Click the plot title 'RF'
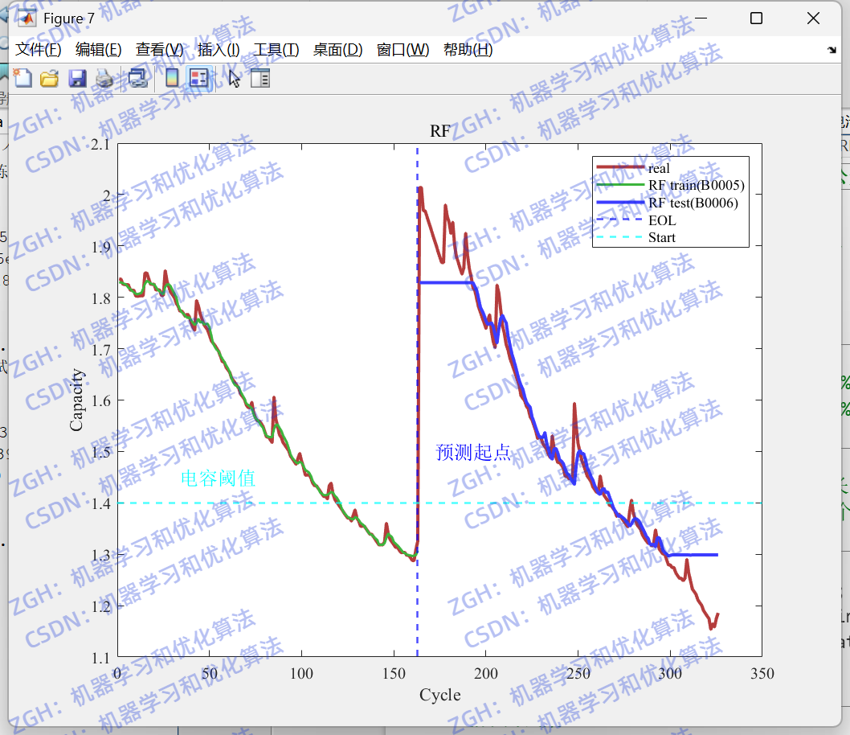This screenshot has width=850, height=735. pos(439,131)
